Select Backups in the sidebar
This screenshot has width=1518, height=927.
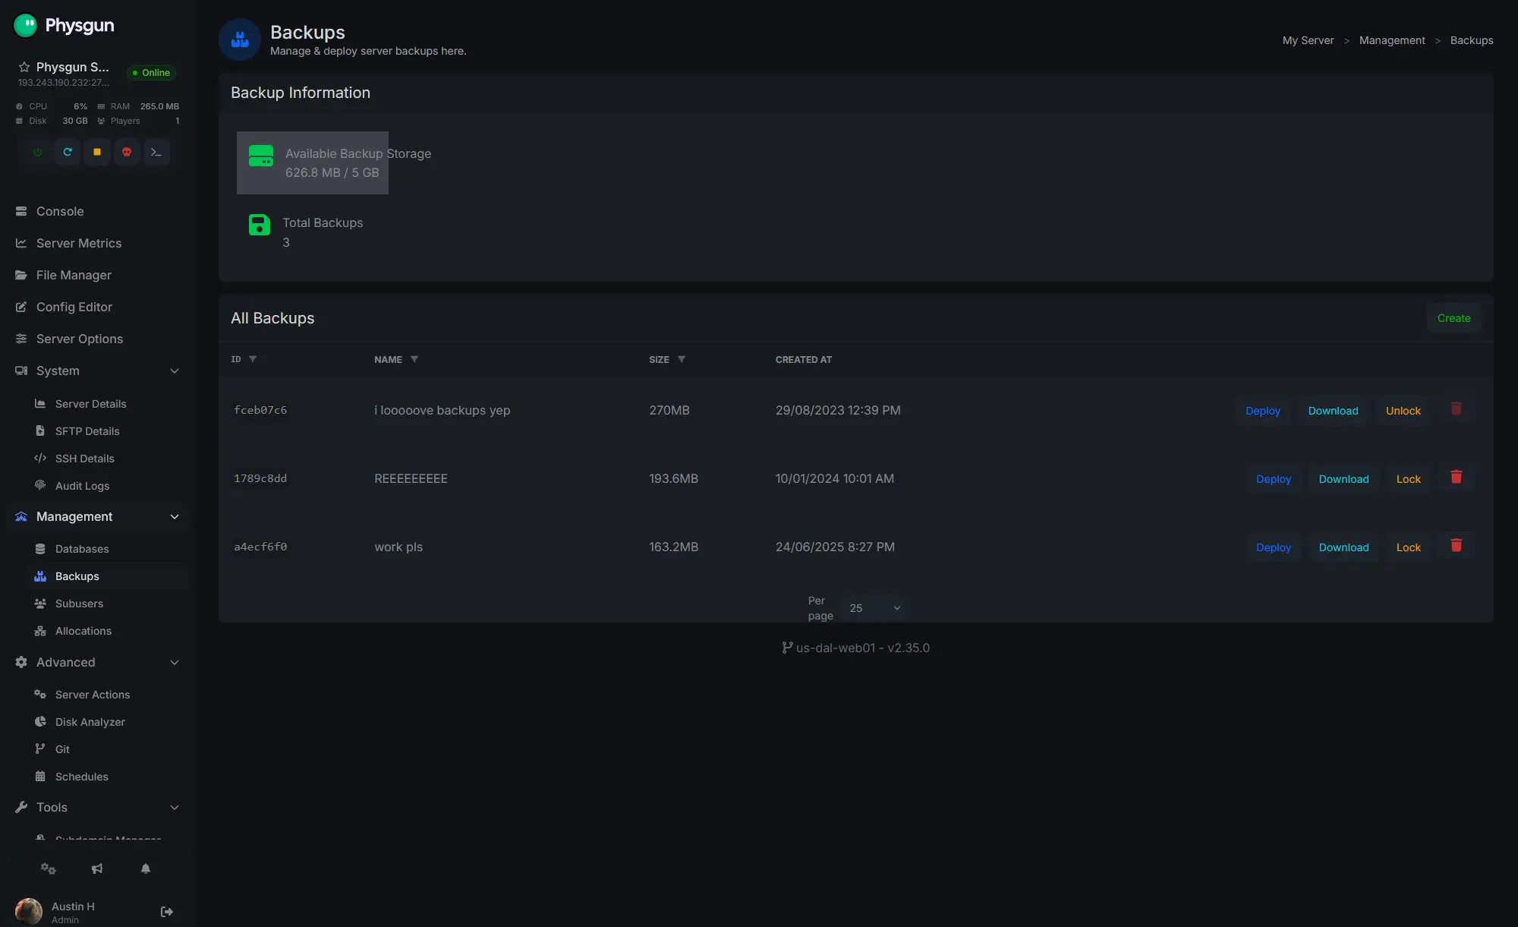click(106, 576)
